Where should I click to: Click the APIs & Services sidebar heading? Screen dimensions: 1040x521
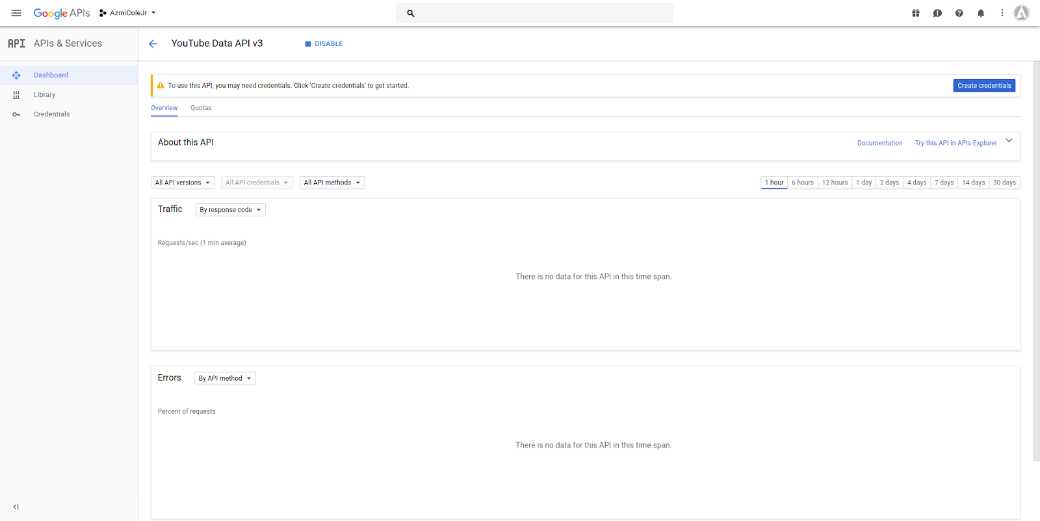tap(68, 44)
